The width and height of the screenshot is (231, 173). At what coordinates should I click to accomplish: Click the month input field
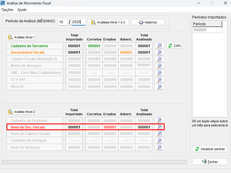coord(63,22)
